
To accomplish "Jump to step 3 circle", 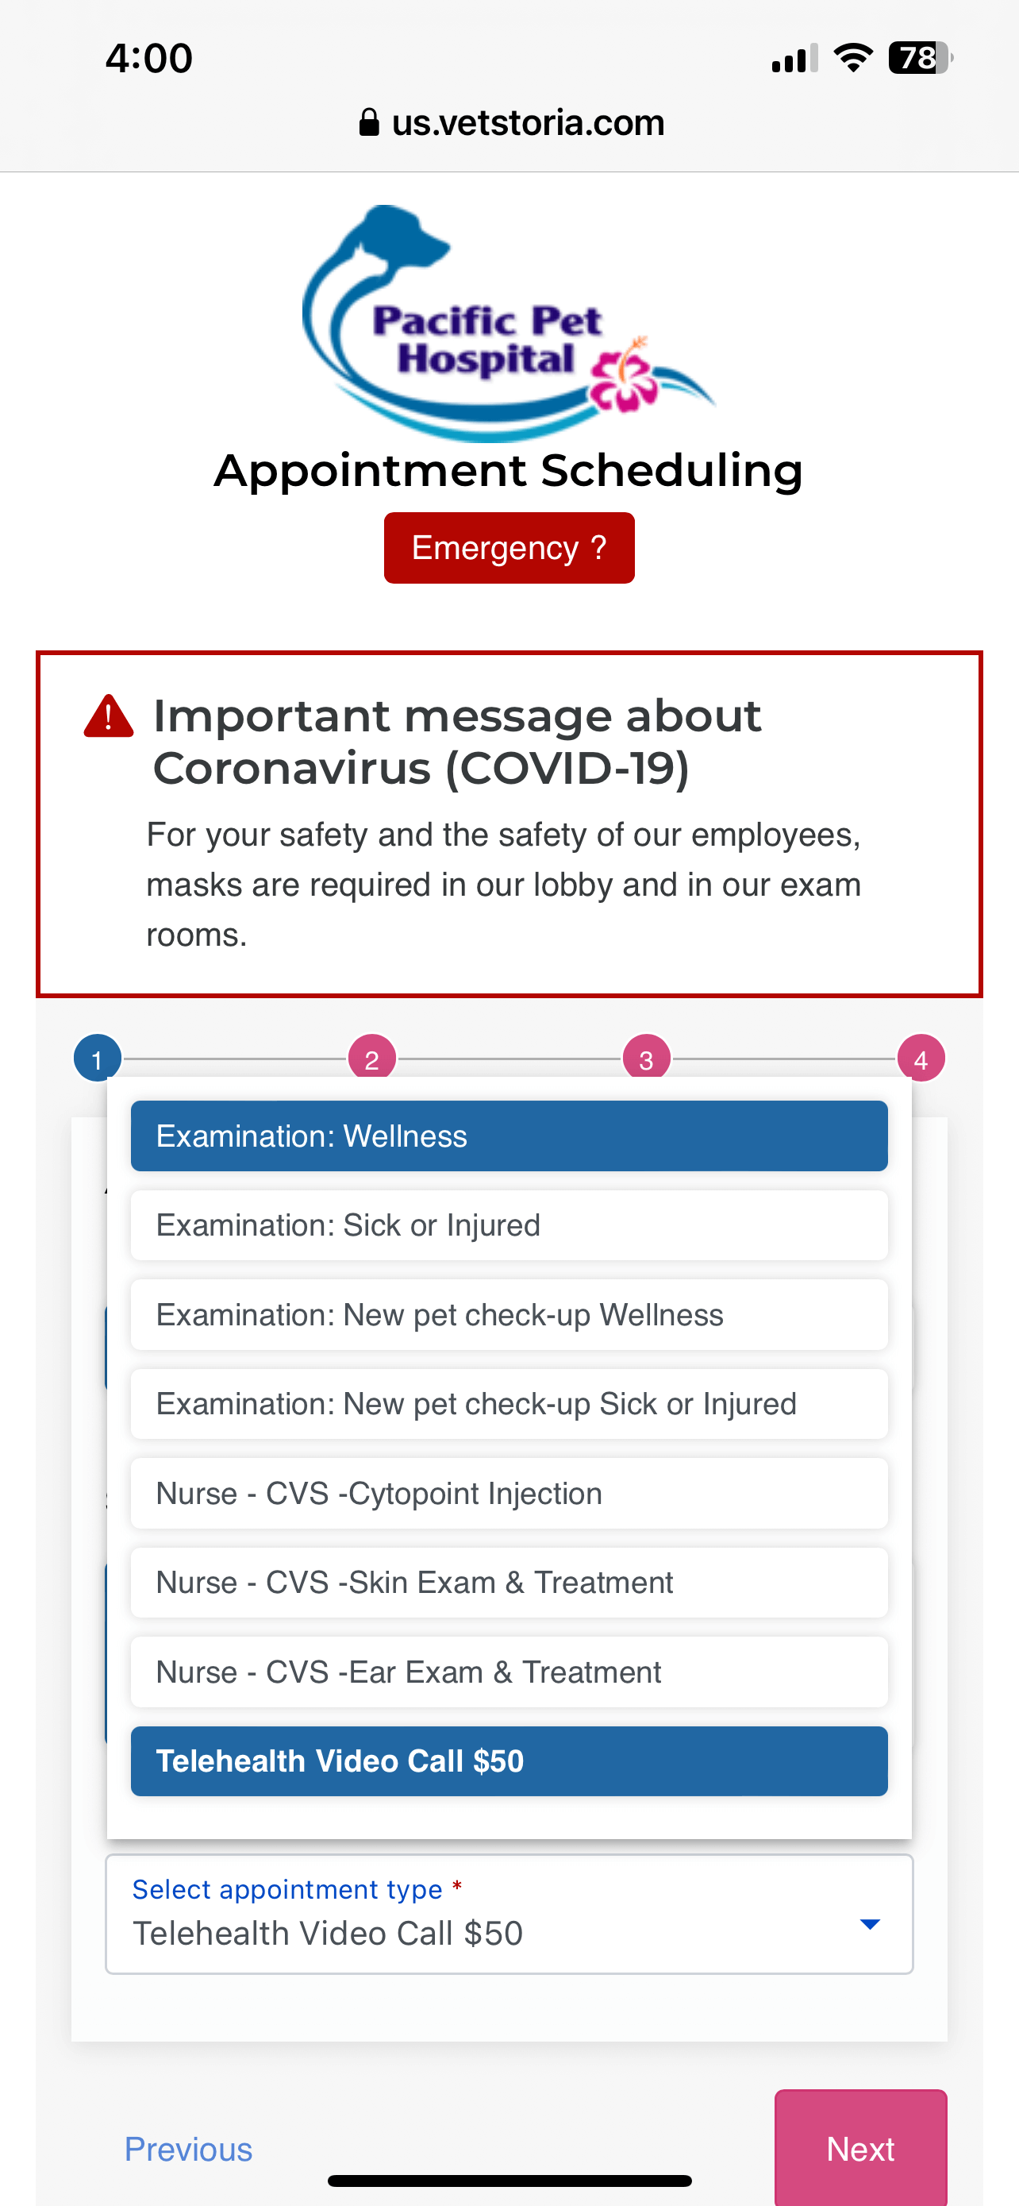I will (646, 1058).
